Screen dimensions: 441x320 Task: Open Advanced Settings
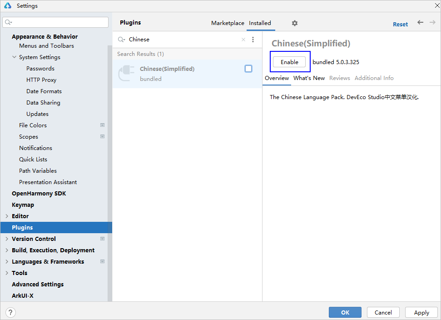tap(38, 284)
